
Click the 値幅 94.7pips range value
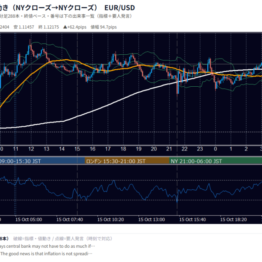[104, 27]
